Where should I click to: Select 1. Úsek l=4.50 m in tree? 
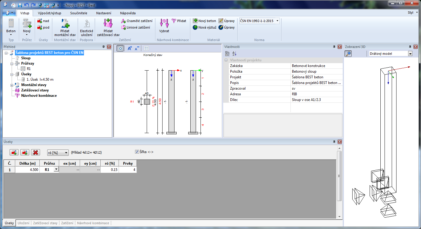coord(40,80)
